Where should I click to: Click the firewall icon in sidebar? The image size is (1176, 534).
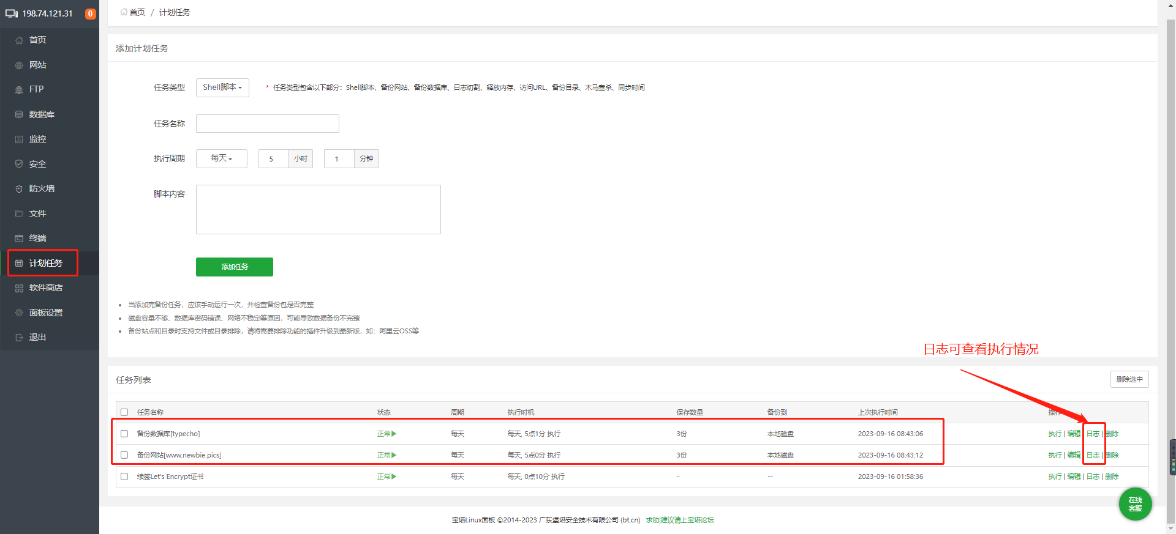pos(19,189)
